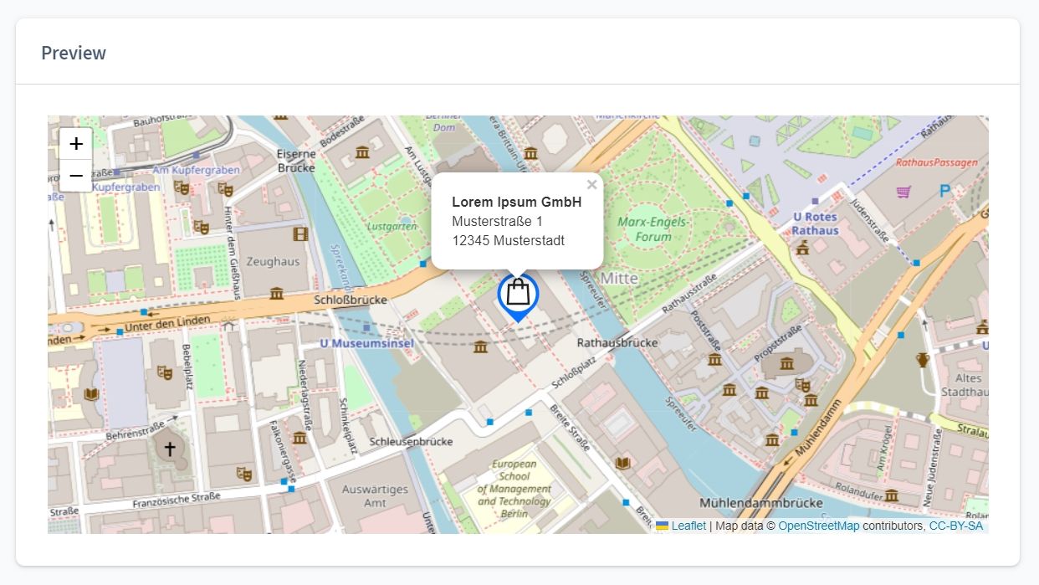Zoom in the map with the plus button
The height and width of the screenshot is (585, 1039).
click(76, 144)
